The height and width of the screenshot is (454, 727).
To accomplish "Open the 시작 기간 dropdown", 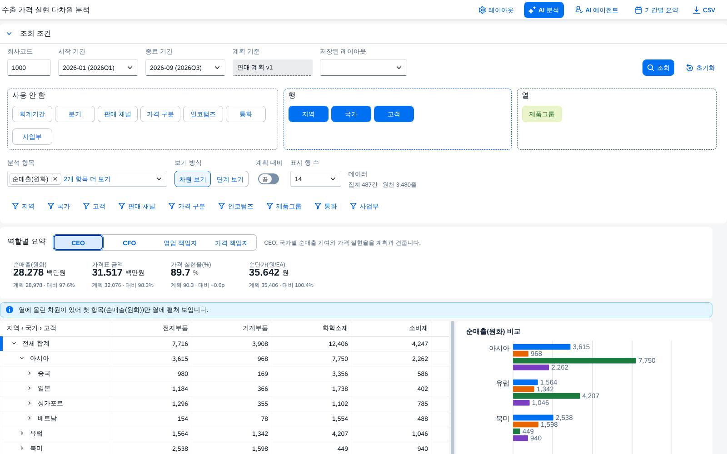I will coord(98,68).
